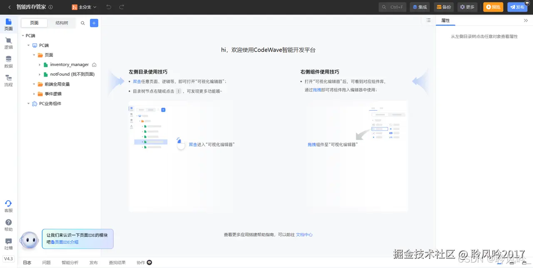Click the 吐槽 feedback icon
This screenshot has height=268, width=533.
pyautogui.click(x=8, y=244)
